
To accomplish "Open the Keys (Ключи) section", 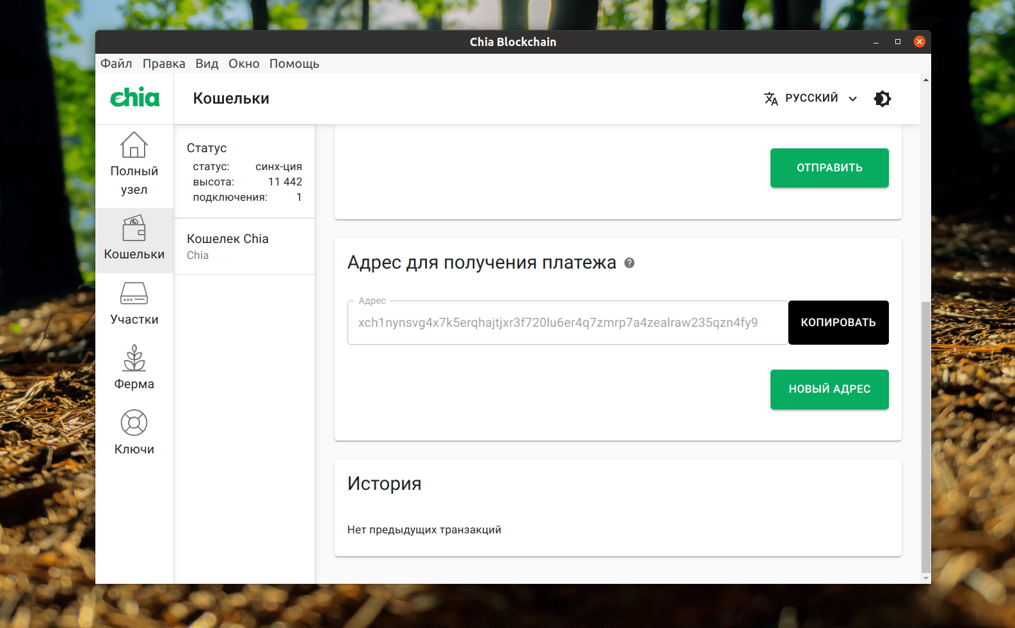I will 134,433.
